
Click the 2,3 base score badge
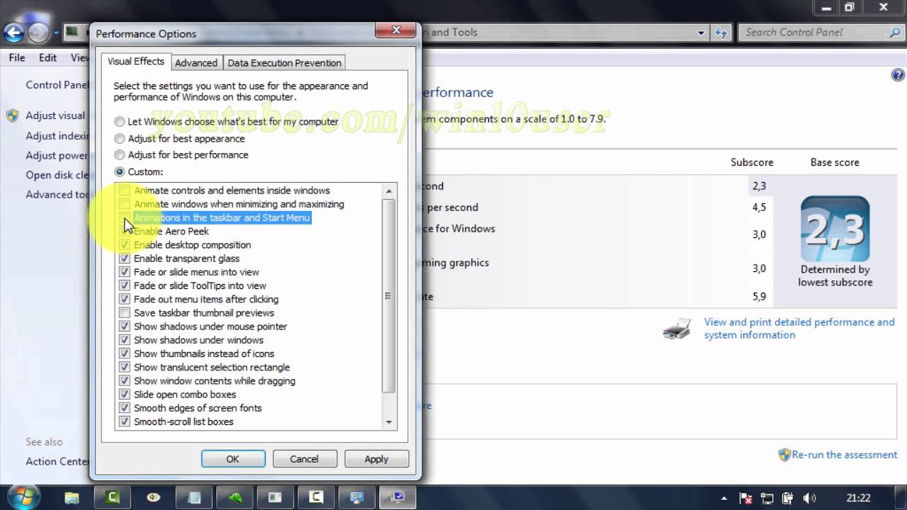pos(835,229)
